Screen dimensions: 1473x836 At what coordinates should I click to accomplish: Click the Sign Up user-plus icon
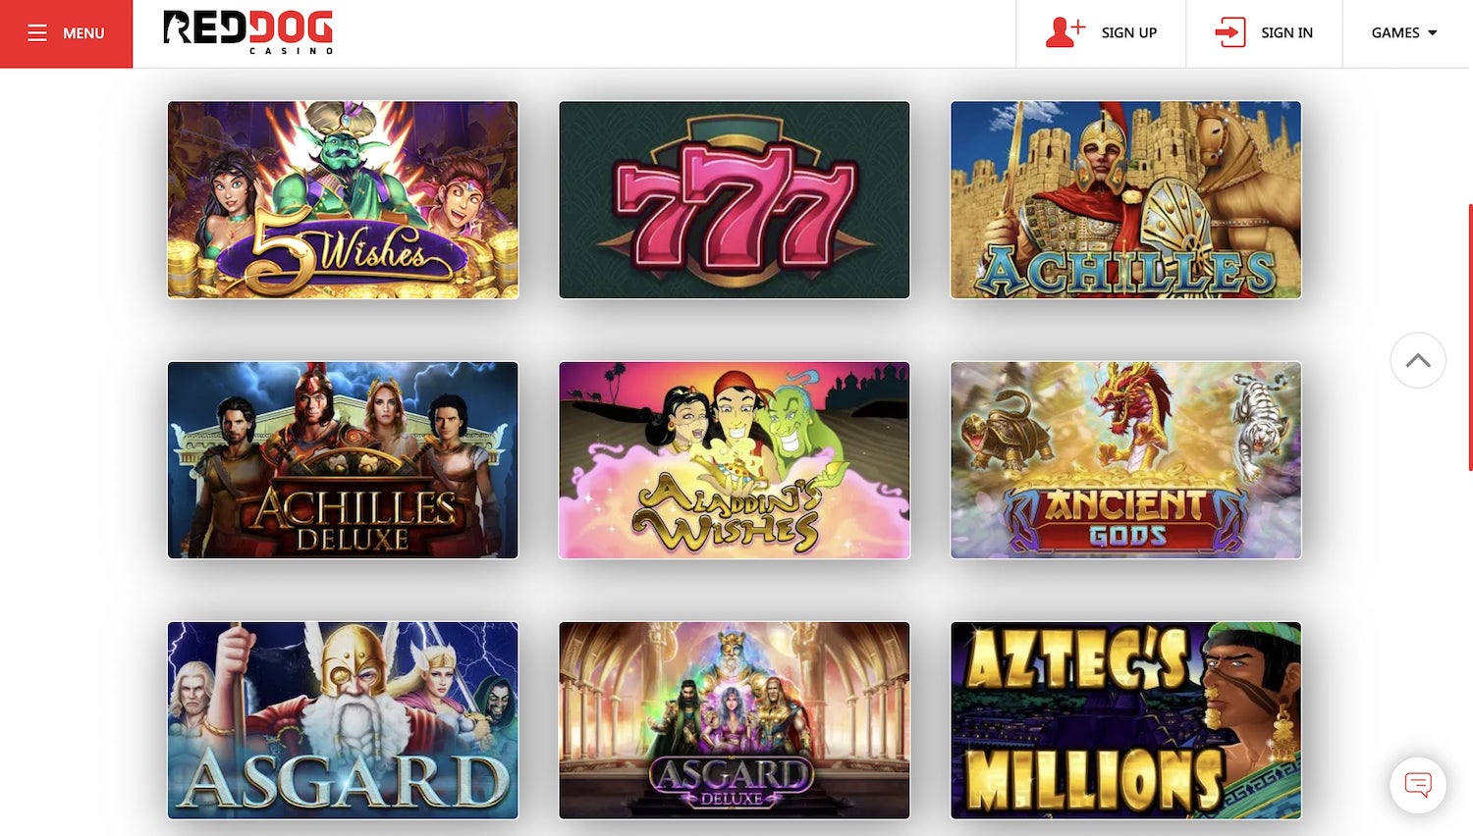click(1065, 32)
